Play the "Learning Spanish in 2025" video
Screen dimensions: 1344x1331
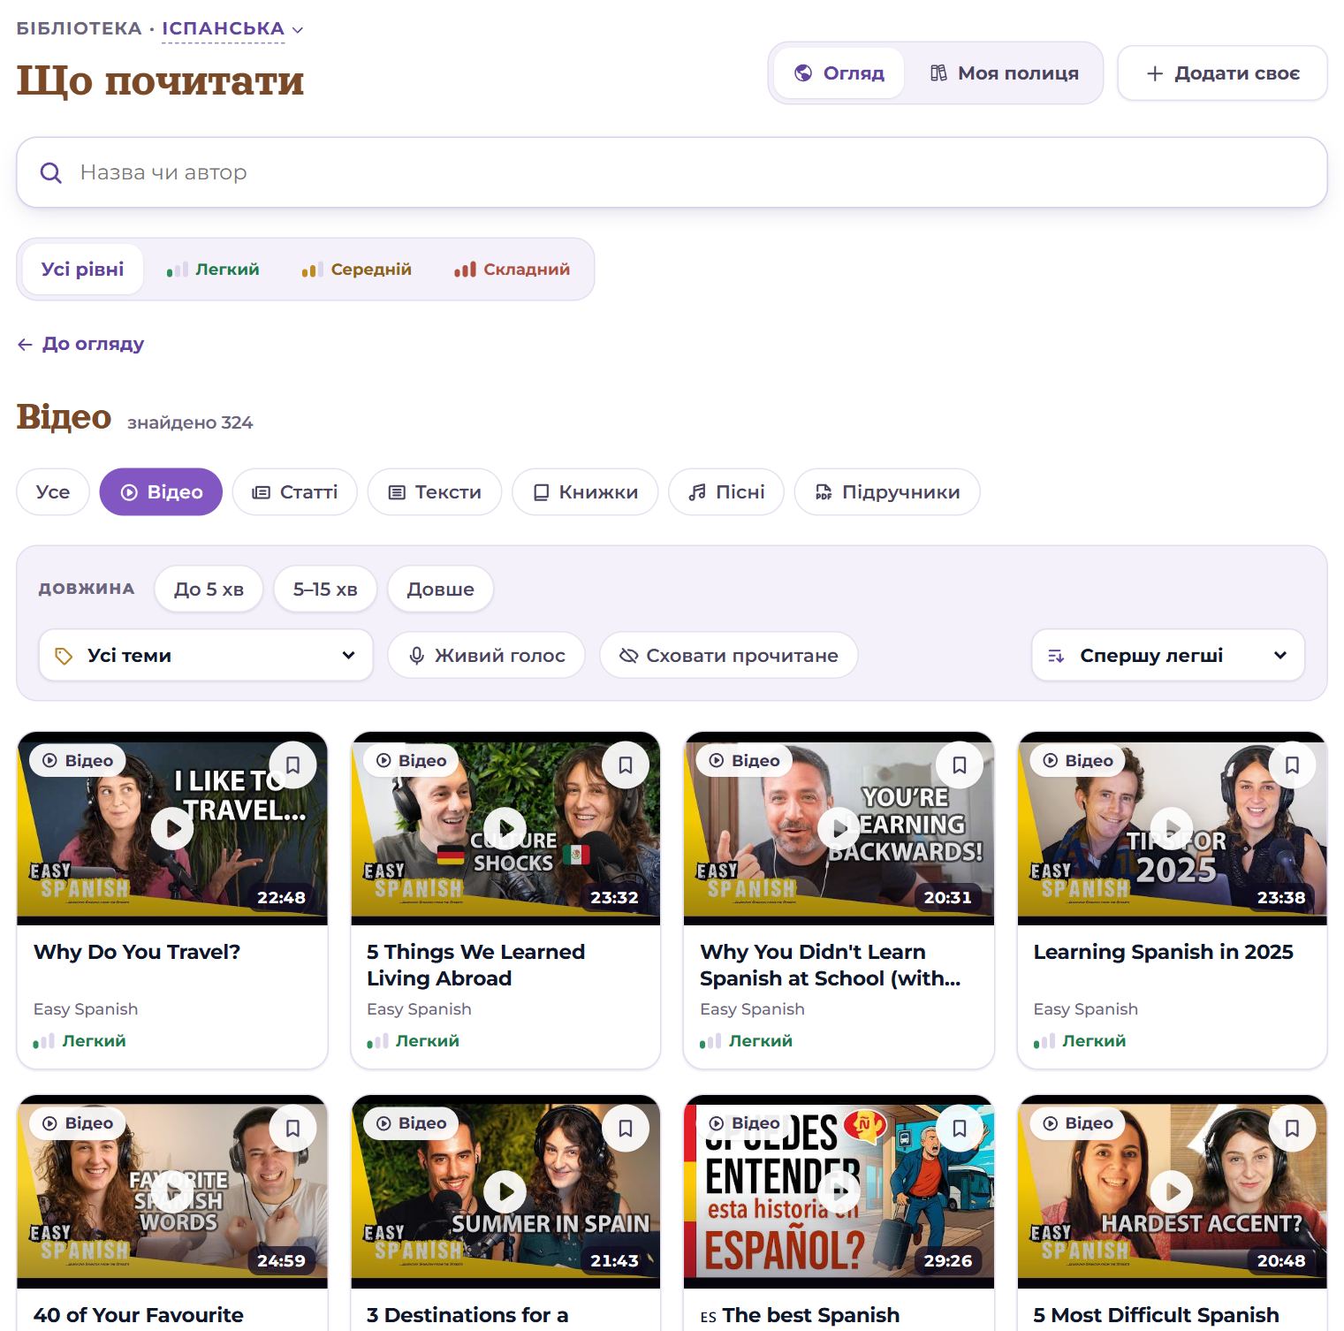pos(1173,829)
